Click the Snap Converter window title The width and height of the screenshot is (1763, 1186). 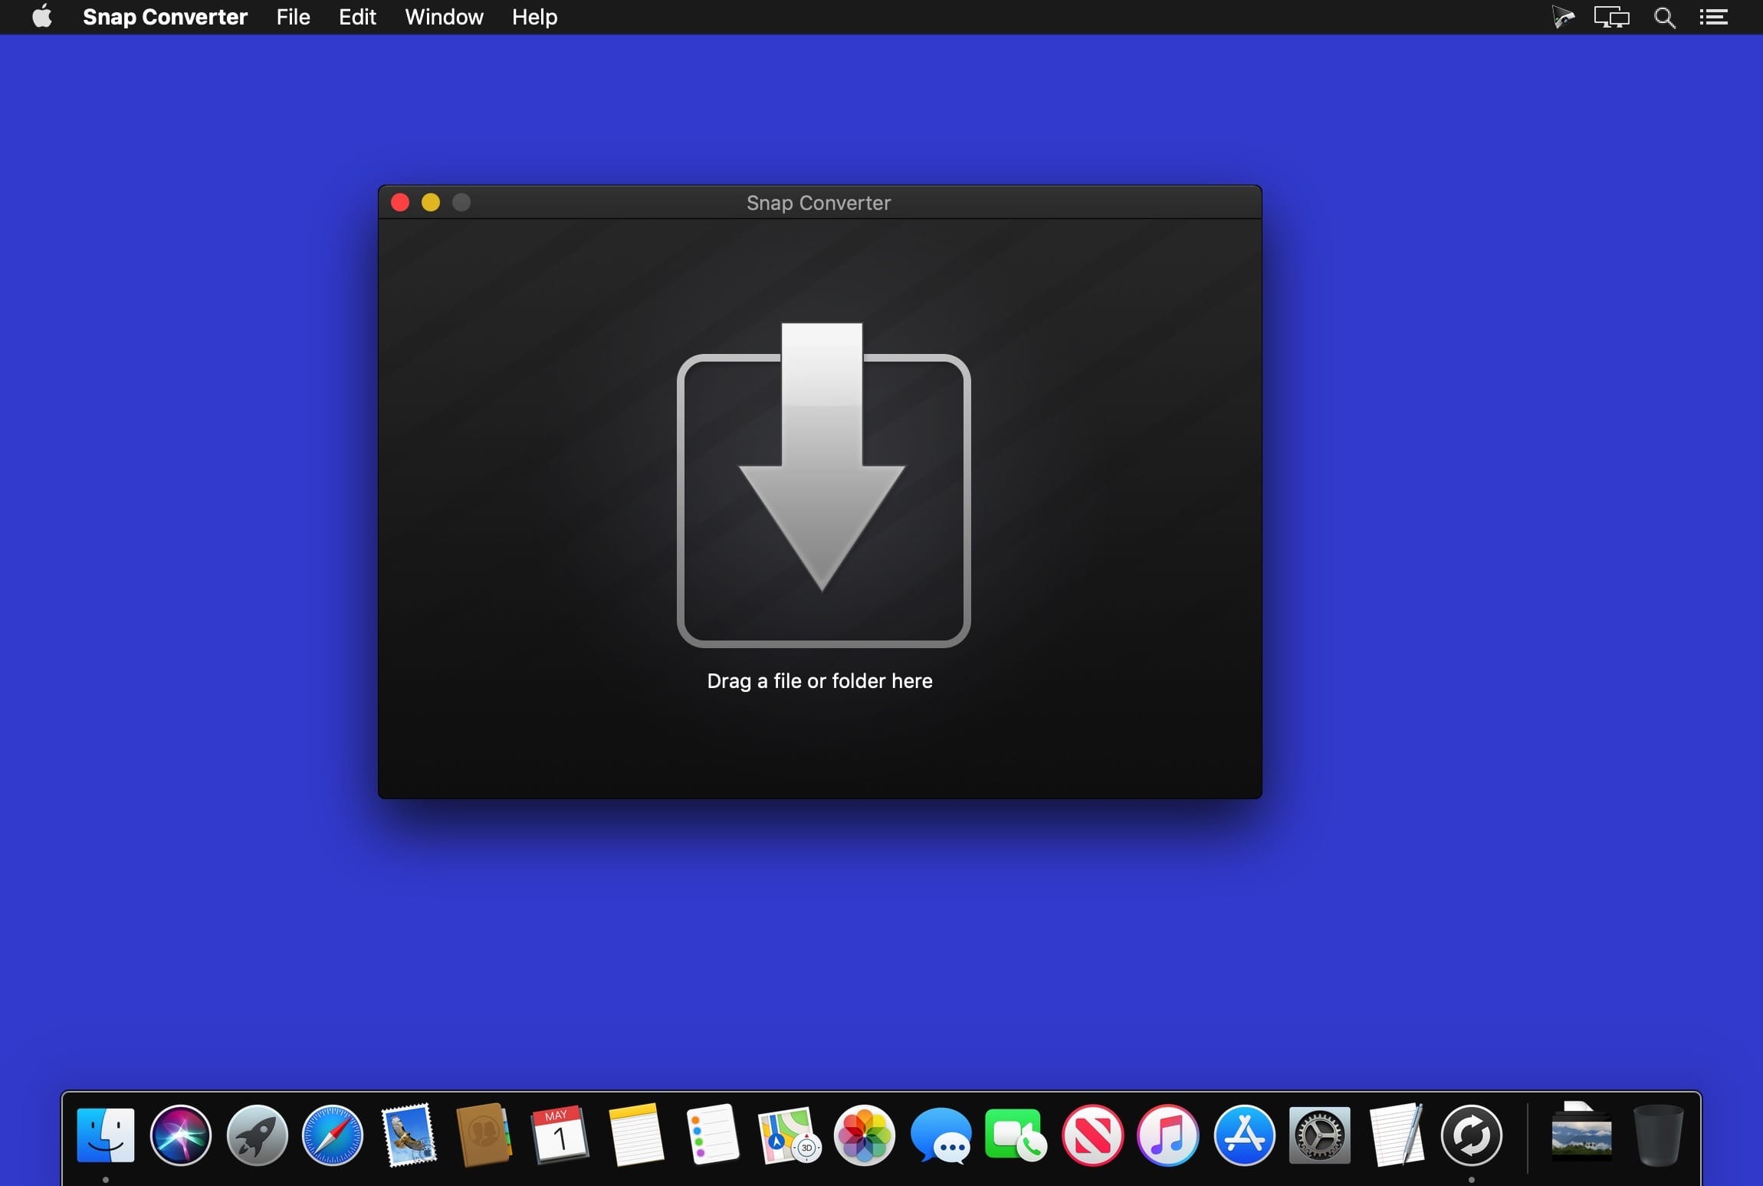pyautogui.click(x=819, y=203)
